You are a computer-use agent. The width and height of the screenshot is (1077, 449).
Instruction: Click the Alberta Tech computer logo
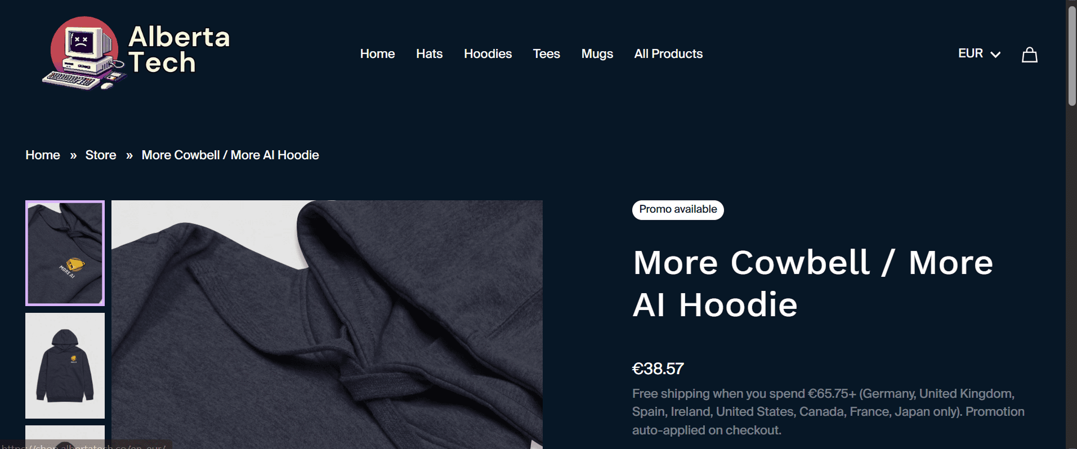[x=83, y=53]
